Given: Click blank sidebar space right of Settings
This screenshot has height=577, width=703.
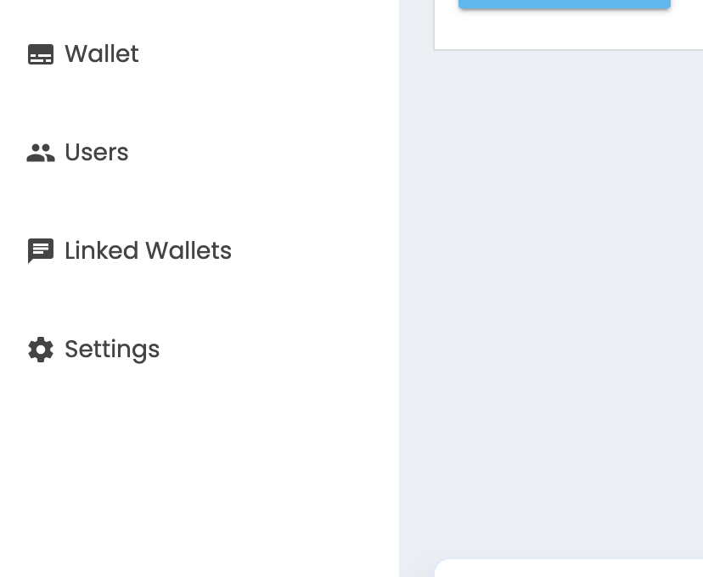Looking at the screenshot, I should click(280, 350).
